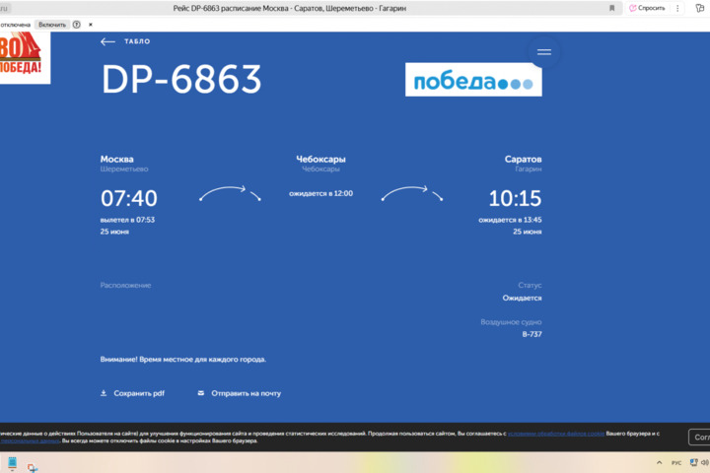Click the Ожидается status value
Viewport: 710px width, 473px height.
pos(522,299)
